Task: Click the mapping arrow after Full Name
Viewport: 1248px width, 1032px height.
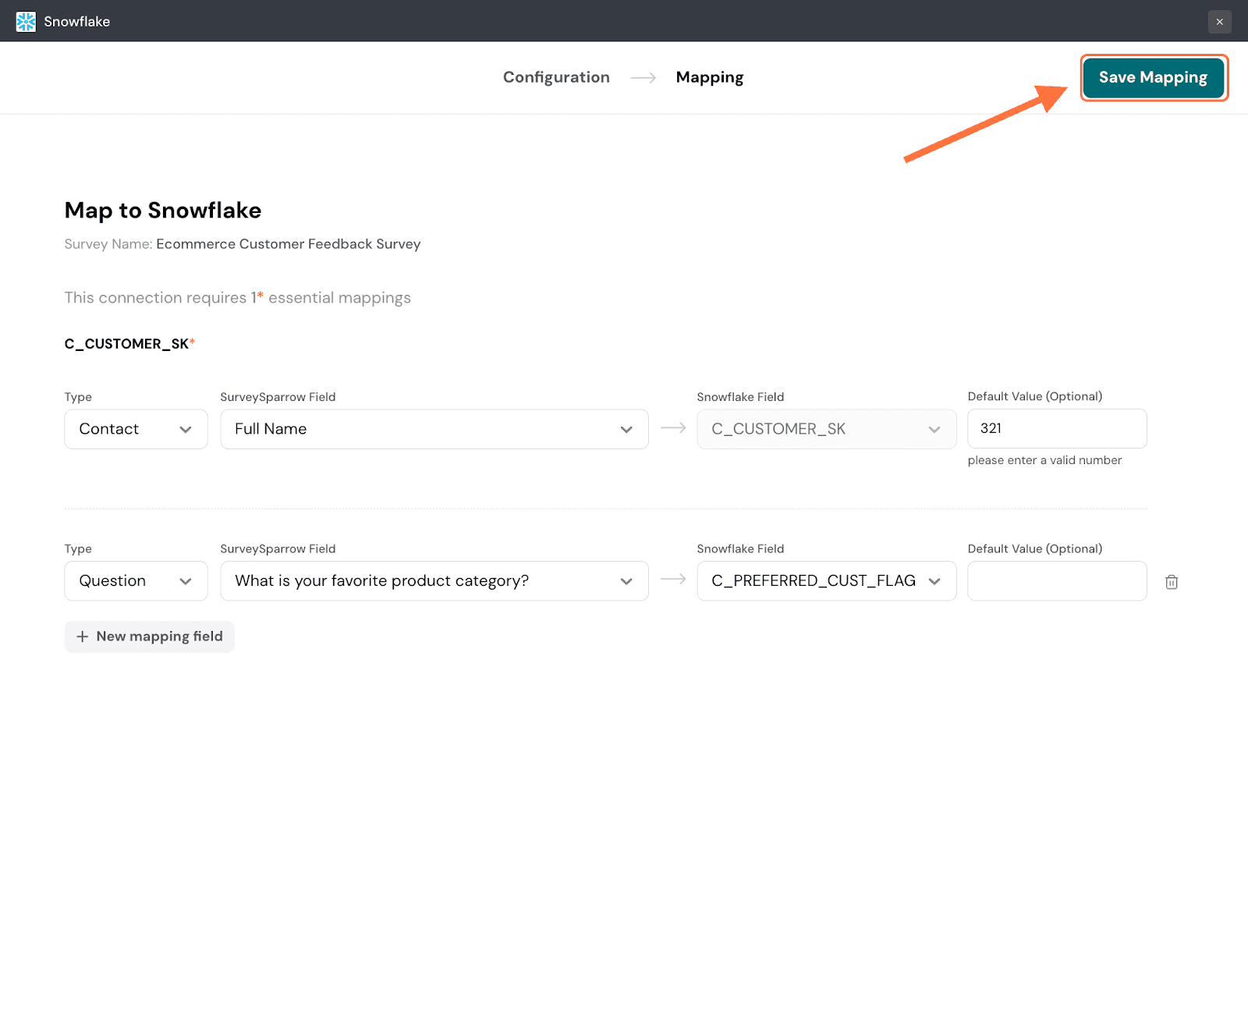Action: pyautogui.click(x=672, y=428)
